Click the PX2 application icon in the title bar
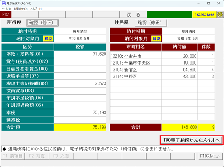 click(x=3, y=3)
